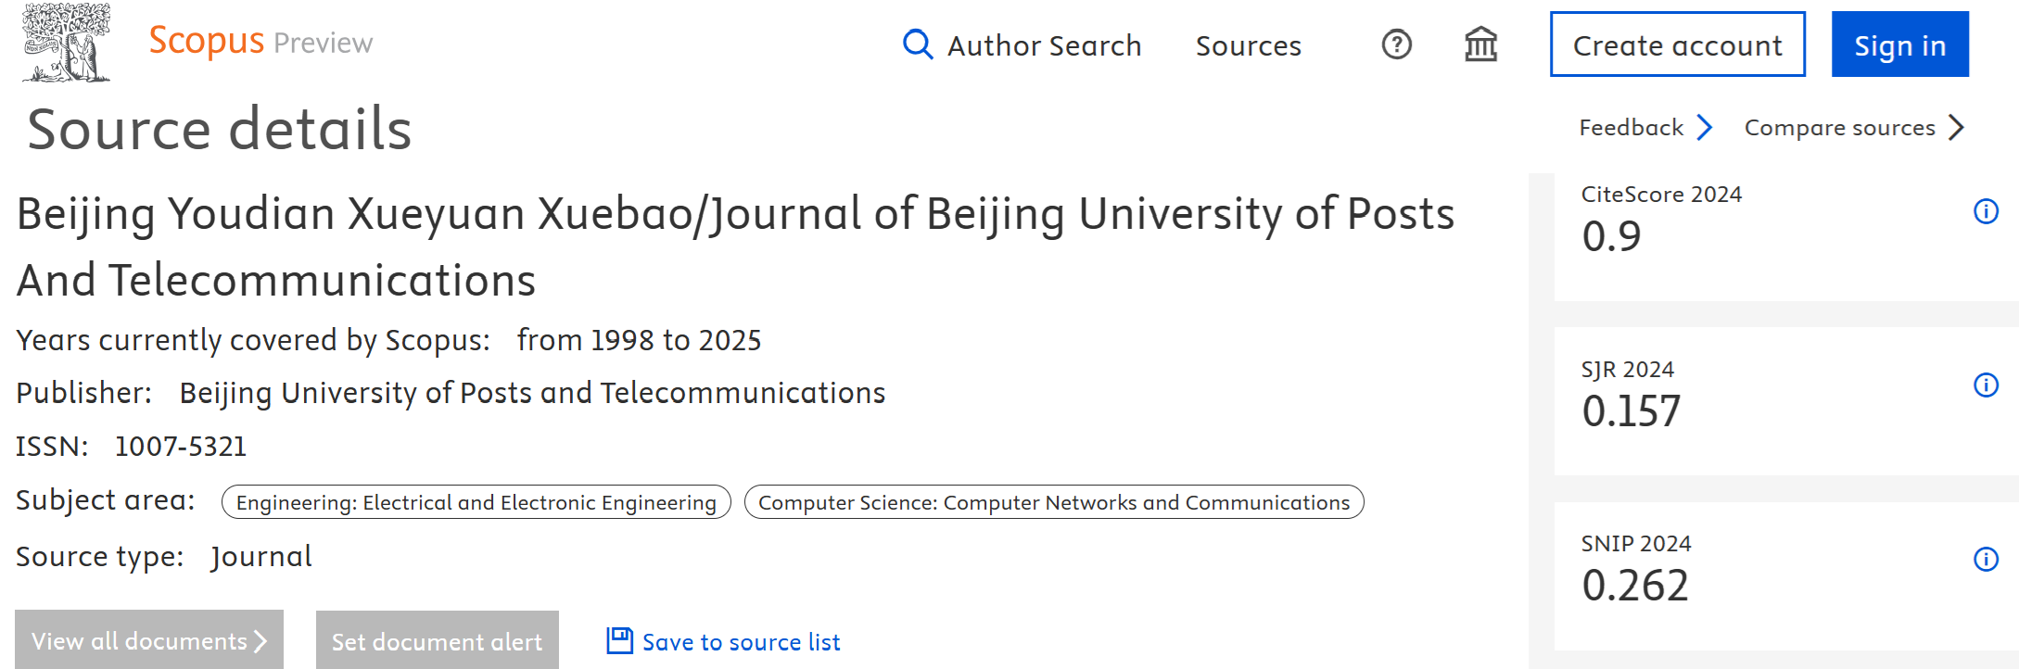Open the help question mark icon
The height and width of the screenshot is (669, 2019).
click(1397, 44)
